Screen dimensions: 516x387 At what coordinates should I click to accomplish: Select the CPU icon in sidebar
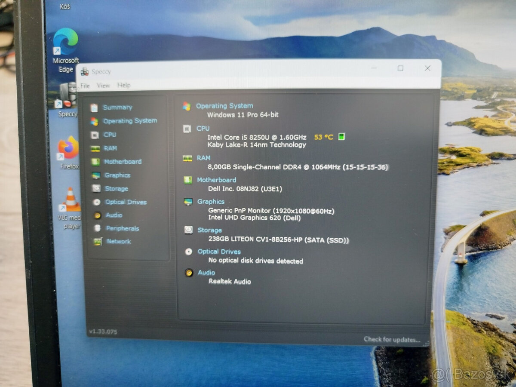click(x=95, y=135)
